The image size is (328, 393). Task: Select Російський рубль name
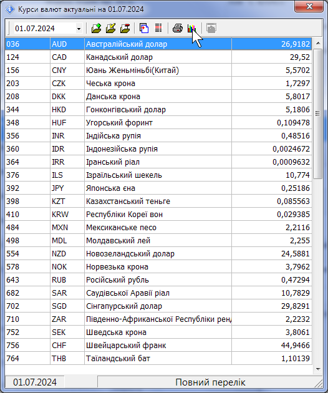click(x=117, y=279)
